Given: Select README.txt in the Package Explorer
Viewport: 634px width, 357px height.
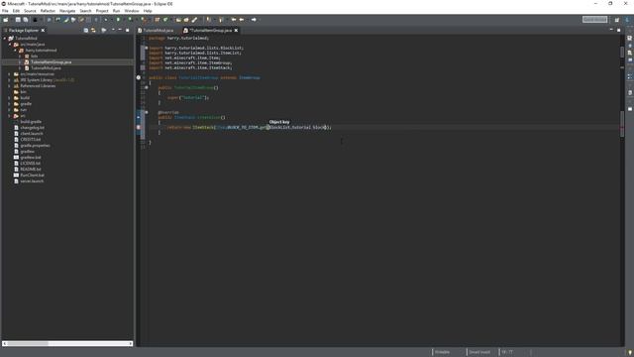Looking at the screenshot, I should click(x=31, y=170).
